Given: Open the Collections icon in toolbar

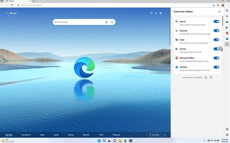Looking at the screenshot, I should click(218, 5).
